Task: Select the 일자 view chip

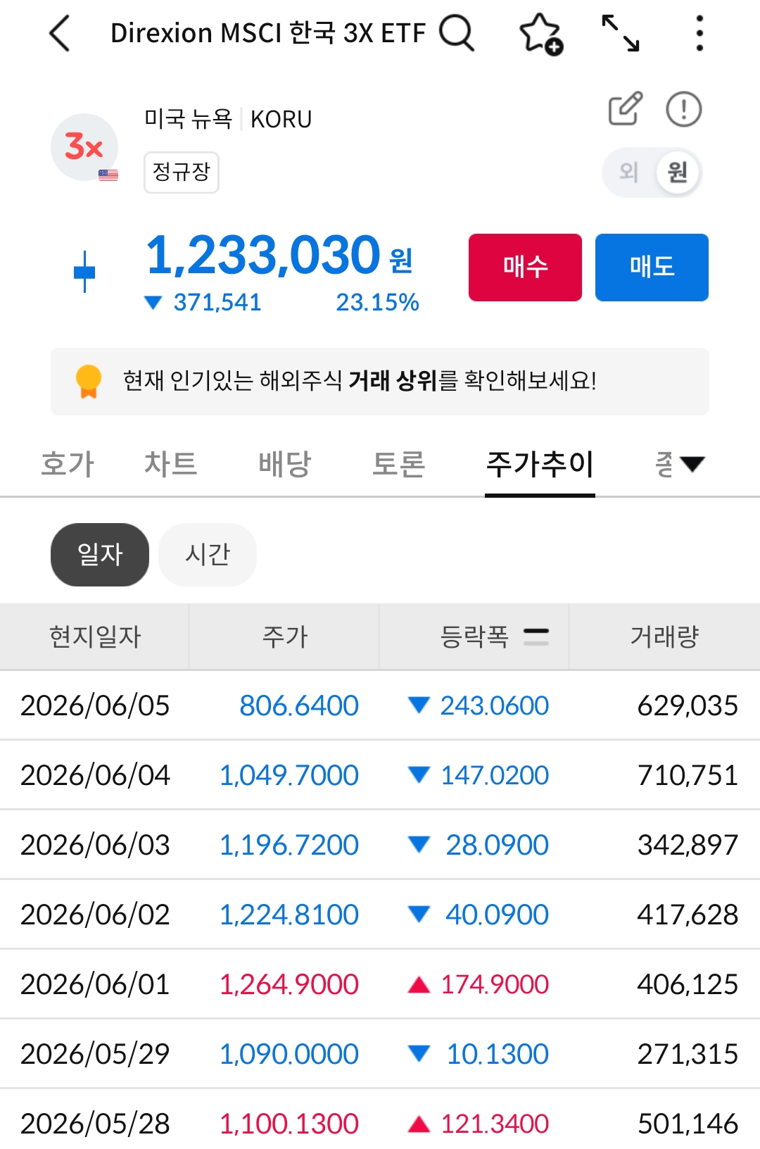Action: (100, 555)
